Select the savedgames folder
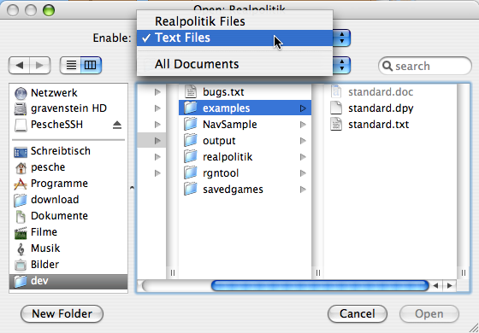 245,190
